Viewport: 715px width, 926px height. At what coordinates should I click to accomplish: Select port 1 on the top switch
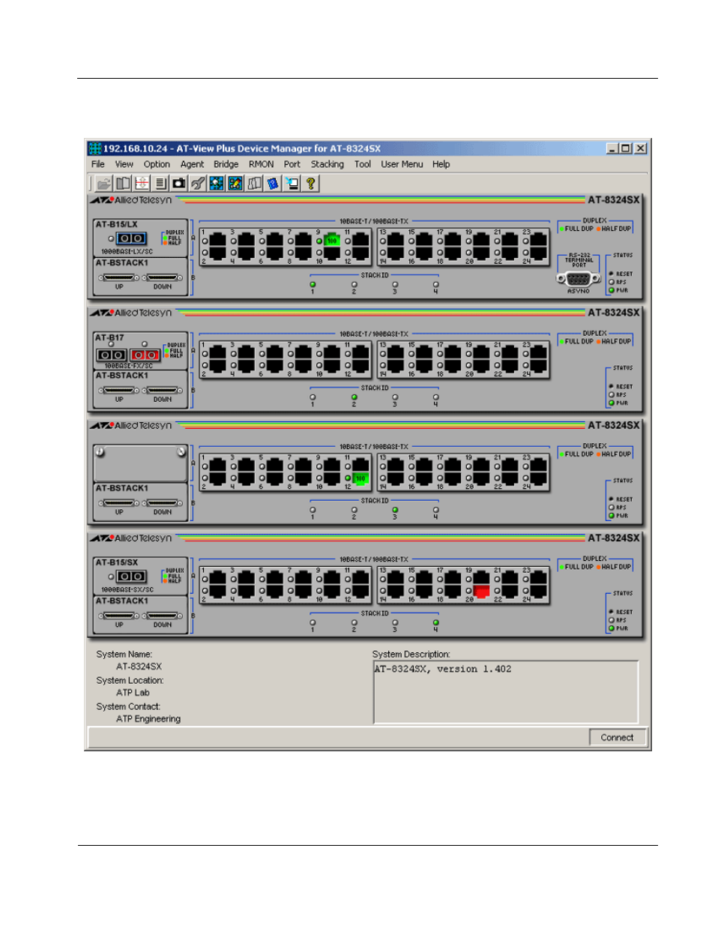tap(217, 240)
